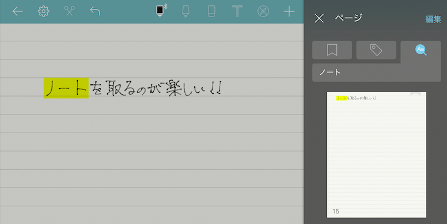Select the scissors cut tool
Screen dimensions: 447x224
click(x=69, y=11)
